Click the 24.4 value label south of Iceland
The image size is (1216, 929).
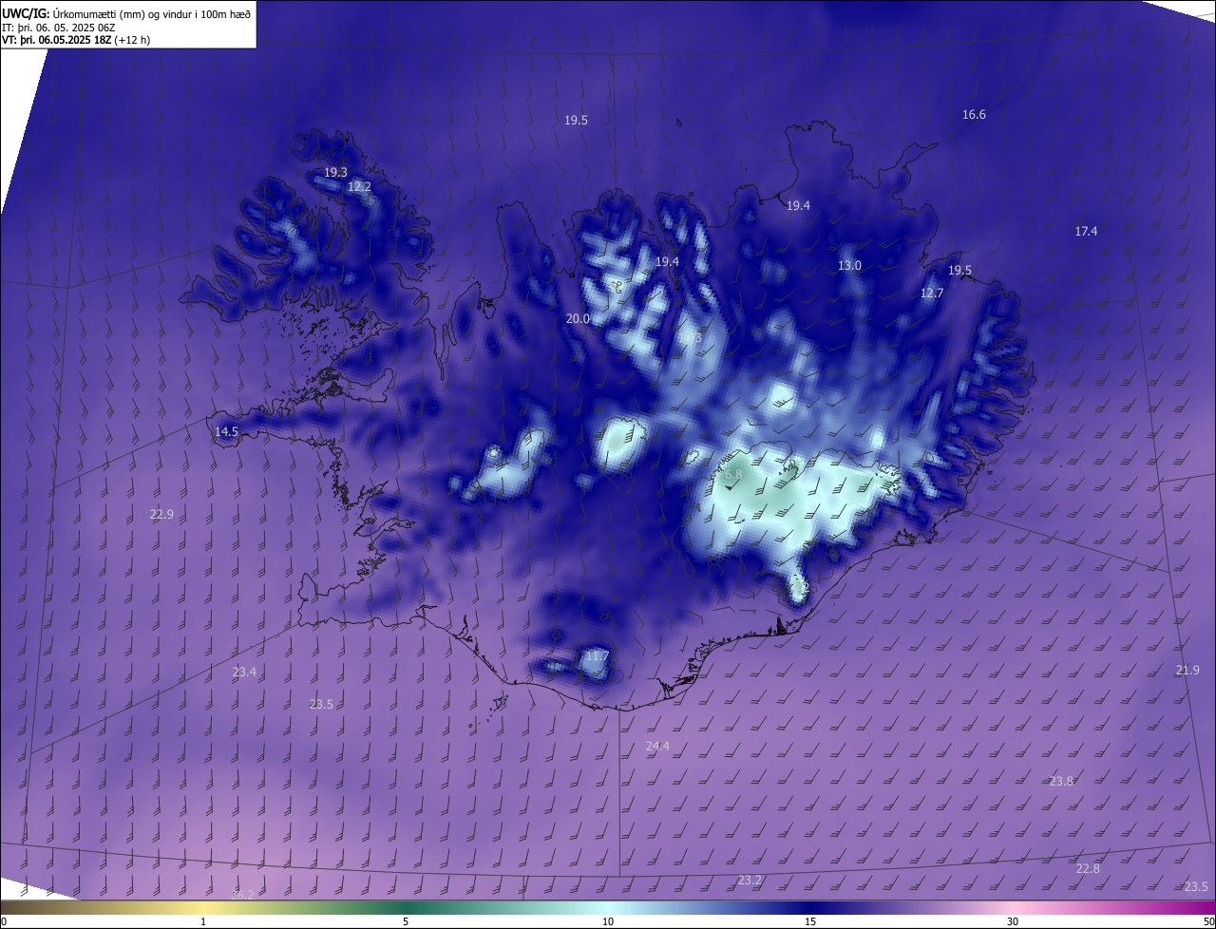657,746
